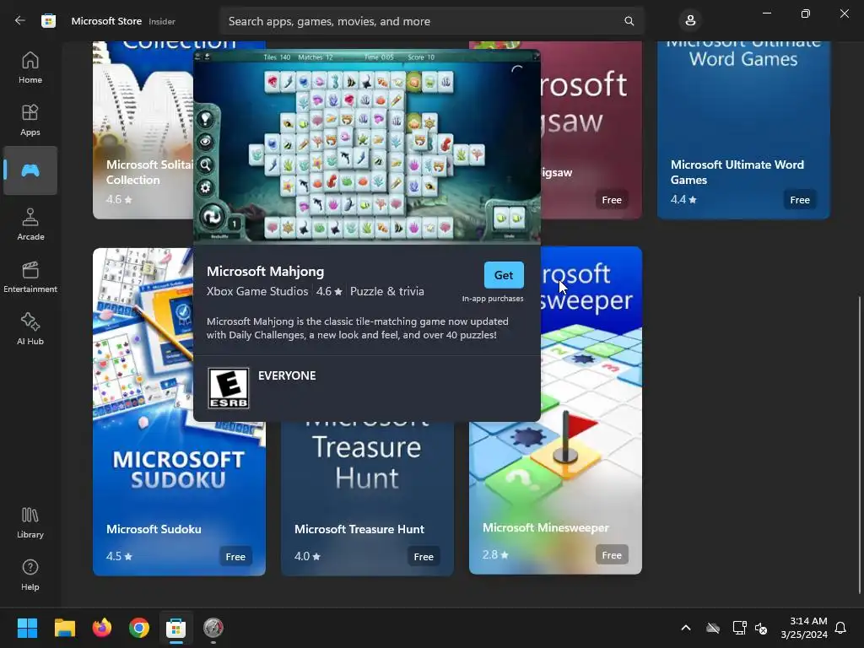Image resolution: width=864 pixels, height=648 pixels.
Task: Click the Minesweeper 2.8 star rating
Action: tap(495, 555)
